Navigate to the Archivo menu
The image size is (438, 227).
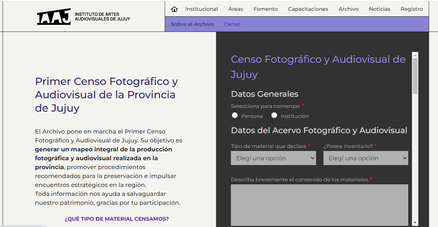(348, 9)
